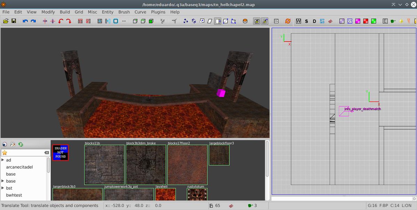Show textures in use with eye icon
The width and height of the screenshot is (417, 210).
5,144
